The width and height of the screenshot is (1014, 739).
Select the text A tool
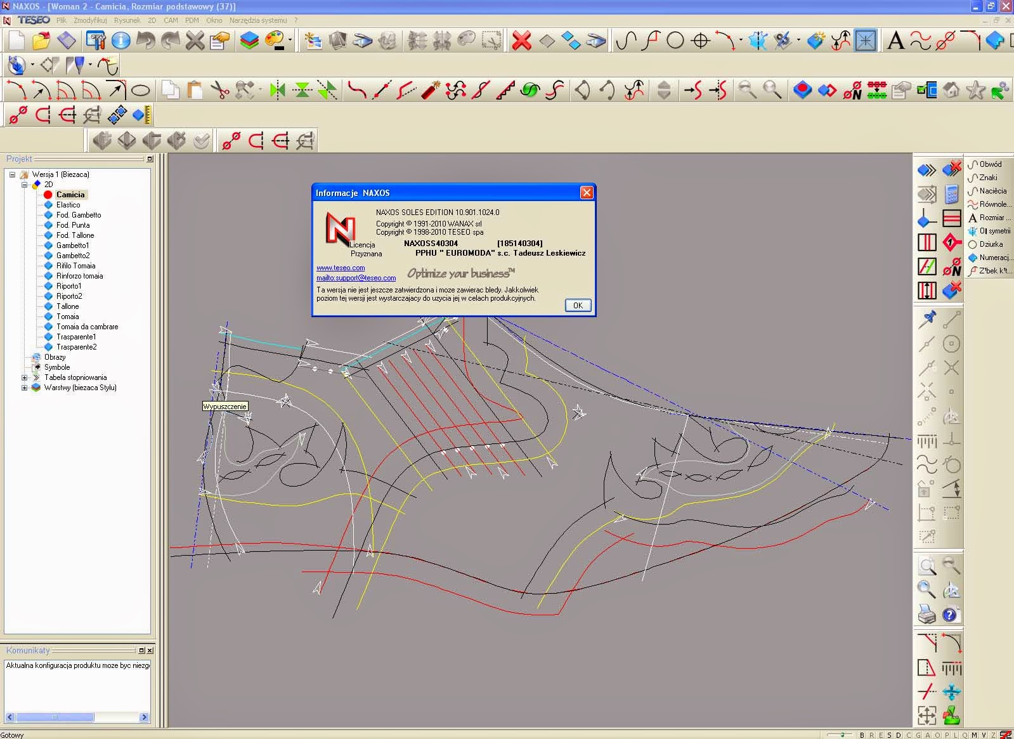(895, 41)
